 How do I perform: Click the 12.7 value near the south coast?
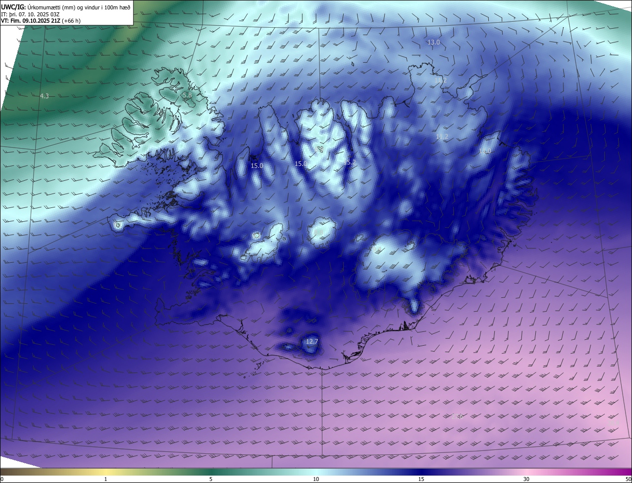point(312,341)
